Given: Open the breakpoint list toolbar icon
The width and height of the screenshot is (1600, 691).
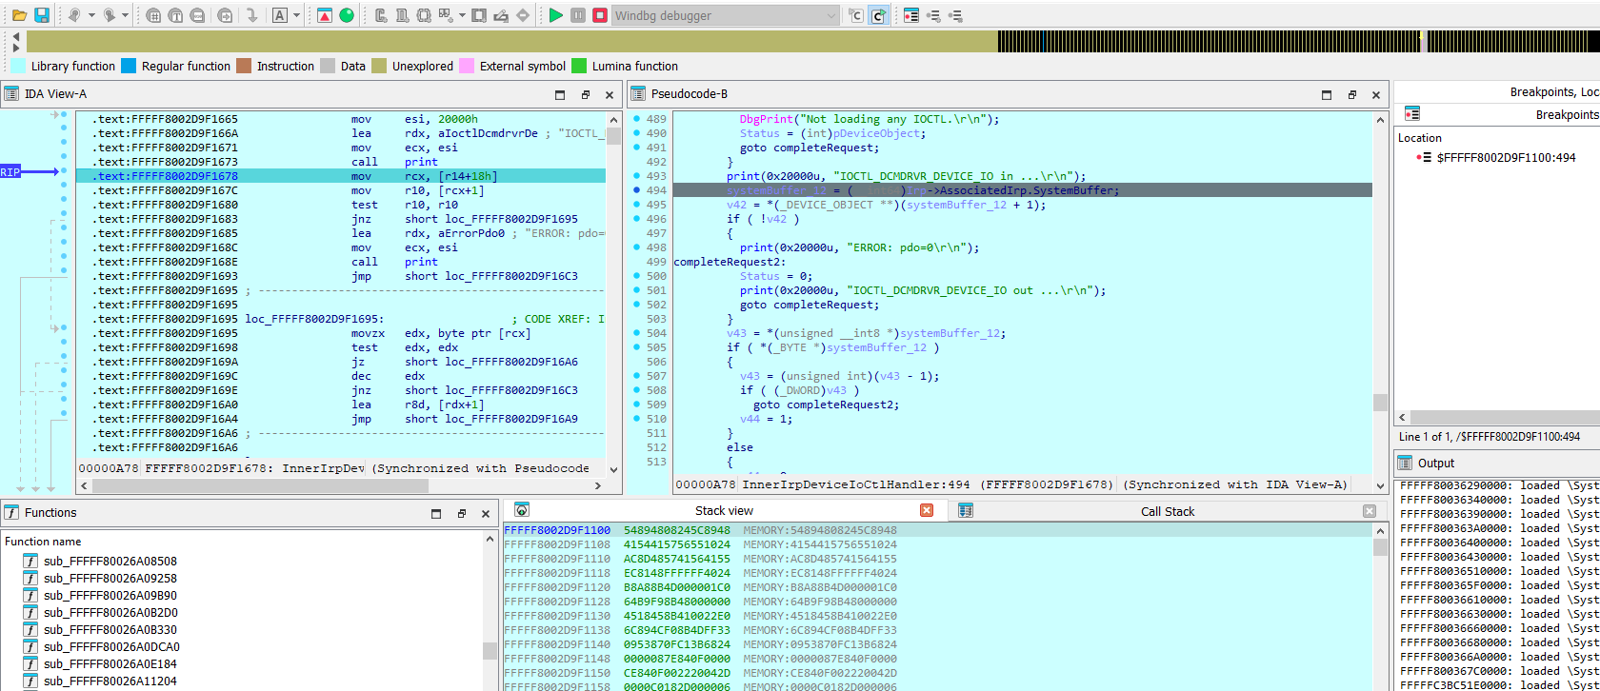Looking at the screenshot, I should [x=911, y=15].
